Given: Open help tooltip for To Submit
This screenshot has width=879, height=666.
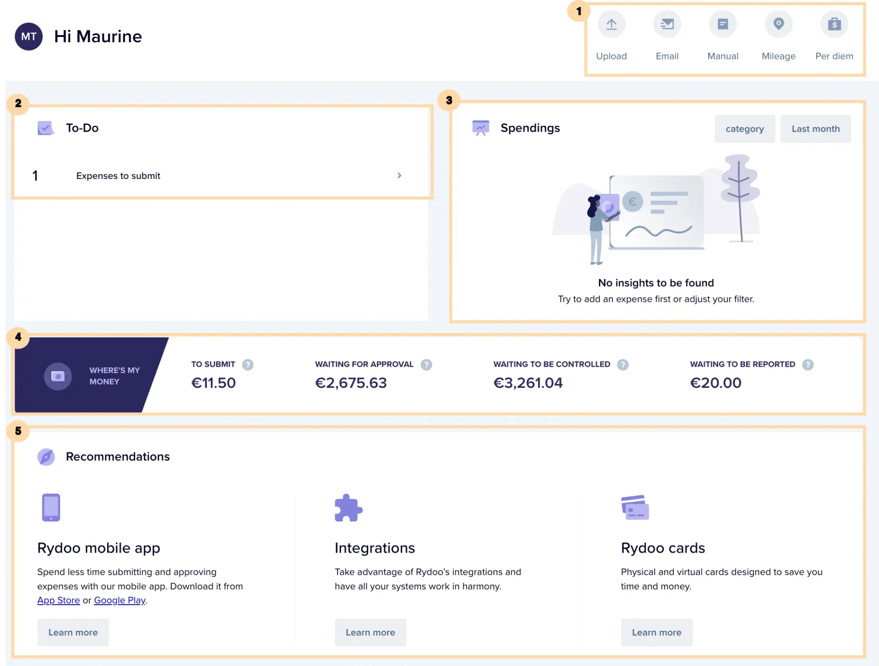Looking at the screenshot, I should click(248, 365).
